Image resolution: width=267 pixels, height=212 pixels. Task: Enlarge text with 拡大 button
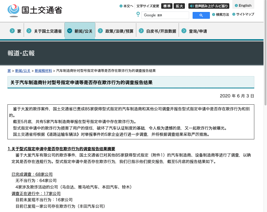pos(179,6)
